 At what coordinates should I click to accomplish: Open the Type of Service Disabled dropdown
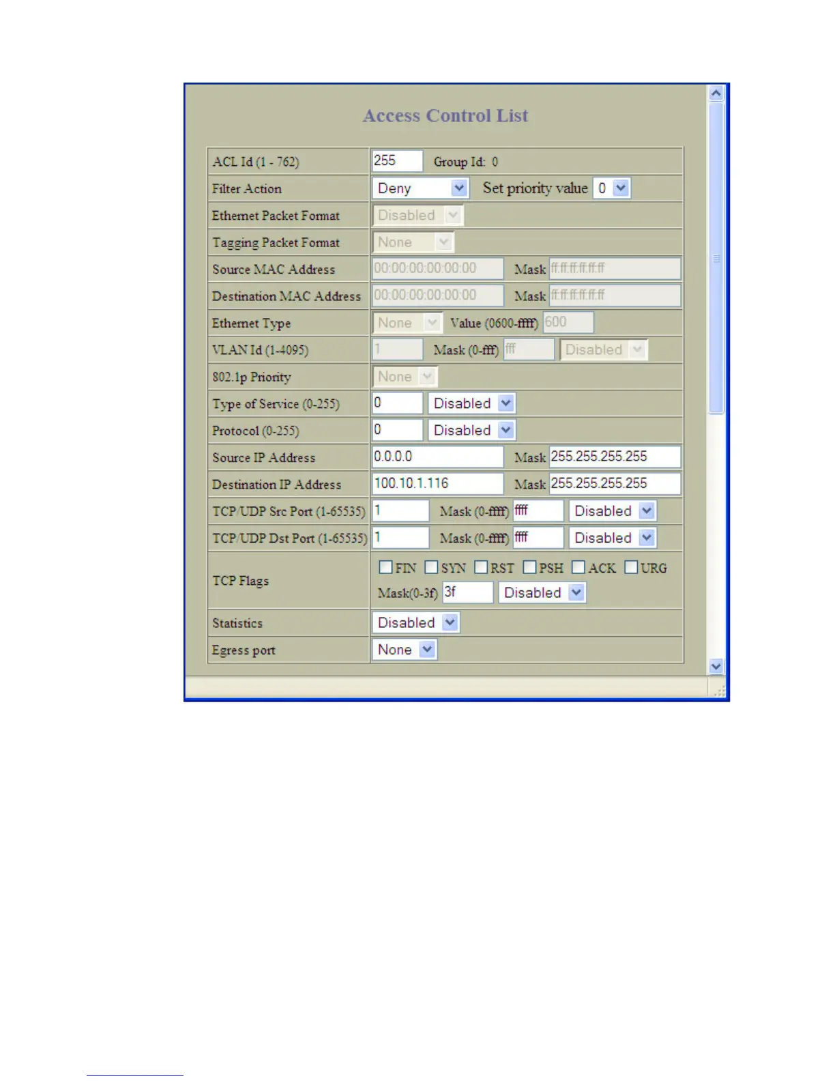(471, 403)
